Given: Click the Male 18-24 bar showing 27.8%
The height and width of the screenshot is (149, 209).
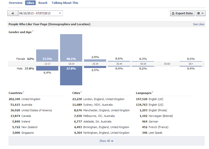Looking at the screenshot, I should click(71, 76).
